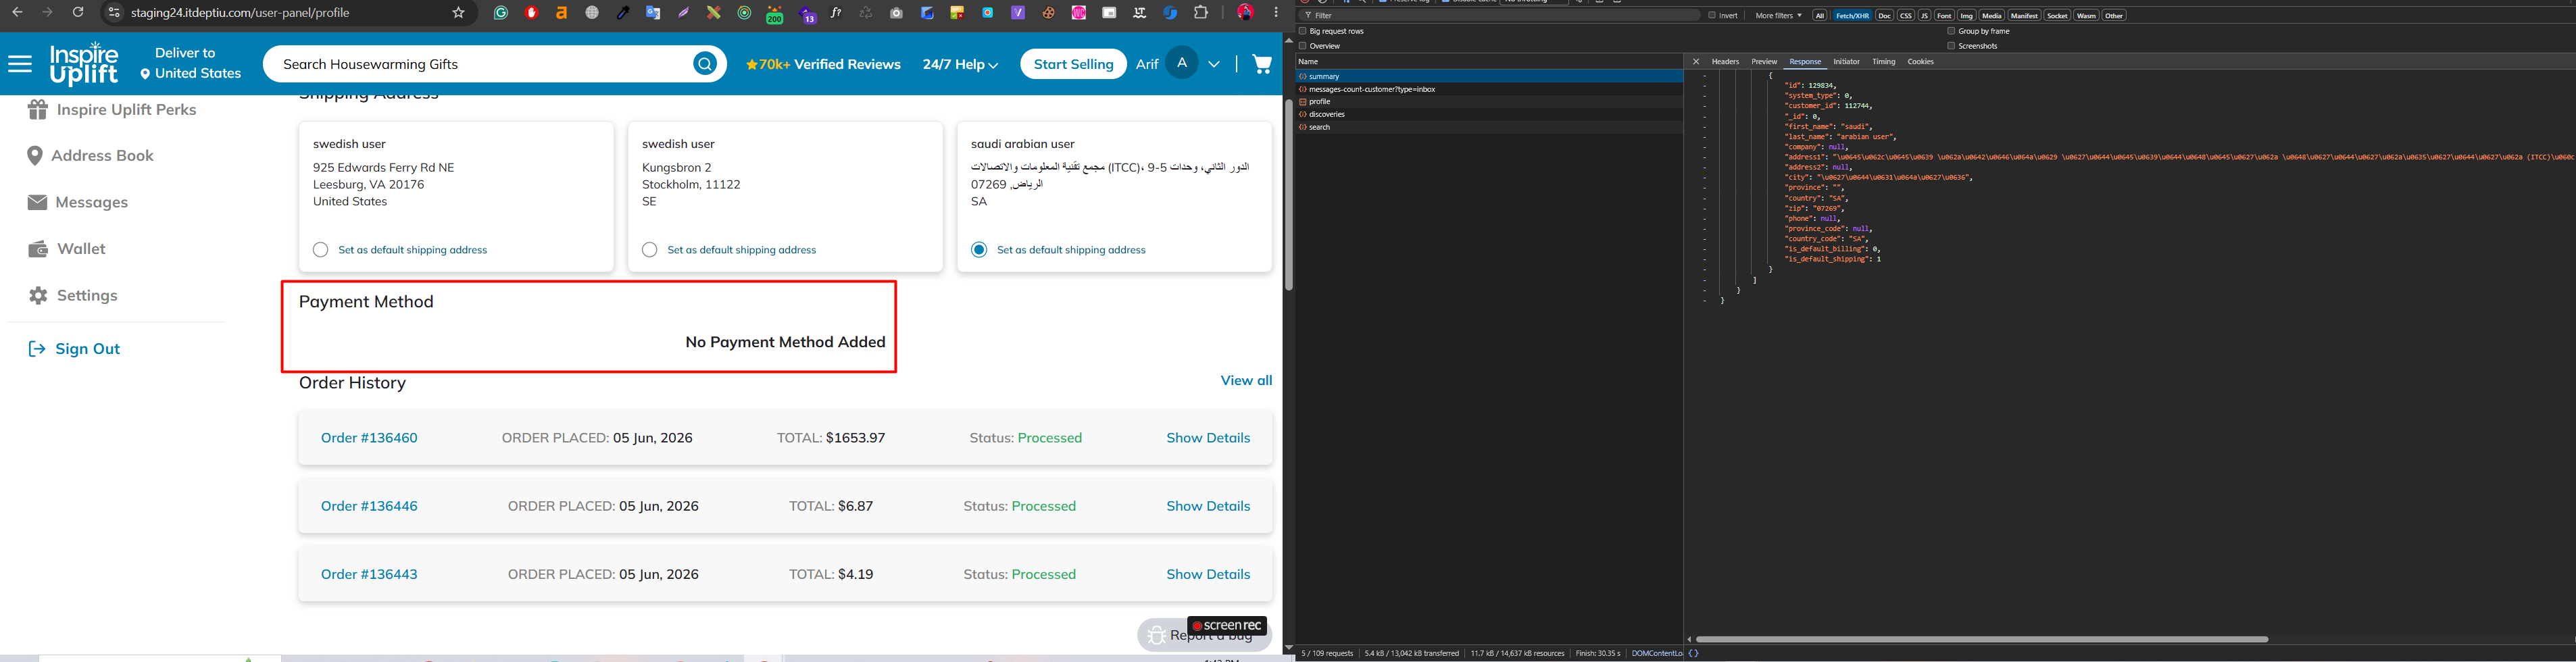The image size is (2576, 662).
Task: Enable Group by frame checkbox
Action: (x=1951, y=31)
